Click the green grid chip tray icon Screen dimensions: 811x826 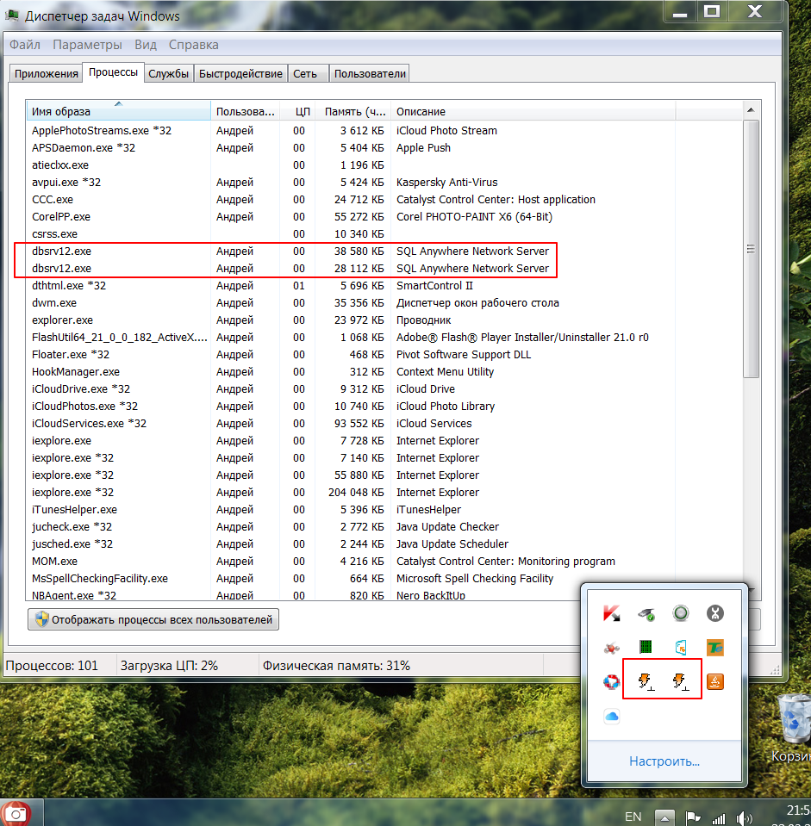pos(646,647)
